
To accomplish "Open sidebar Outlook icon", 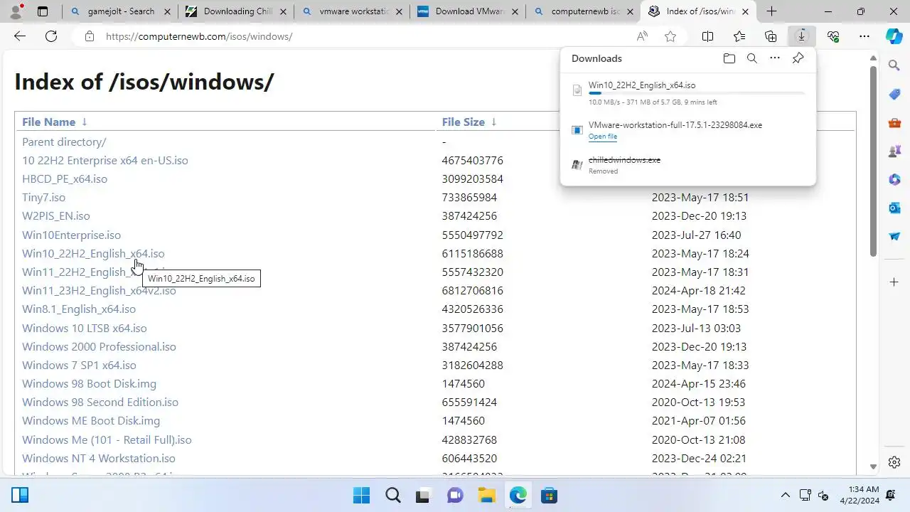I will coord(894,208).
